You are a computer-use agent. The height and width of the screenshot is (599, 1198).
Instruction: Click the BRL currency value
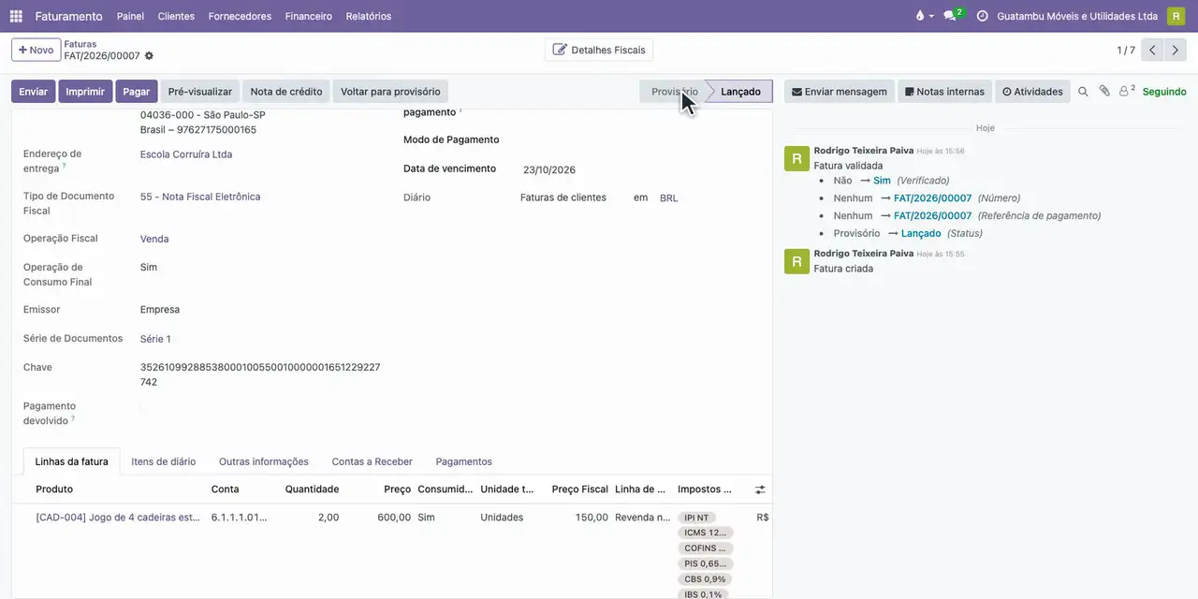tap(669, 198)
